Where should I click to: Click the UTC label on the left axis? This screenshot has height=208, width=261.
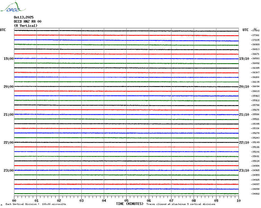(x=3, y=30)
